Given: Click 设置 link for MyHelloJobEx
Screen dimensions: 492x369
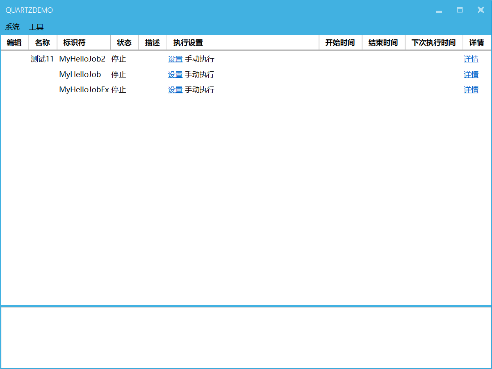Looking at the screenshot, I should pos(175,90).
